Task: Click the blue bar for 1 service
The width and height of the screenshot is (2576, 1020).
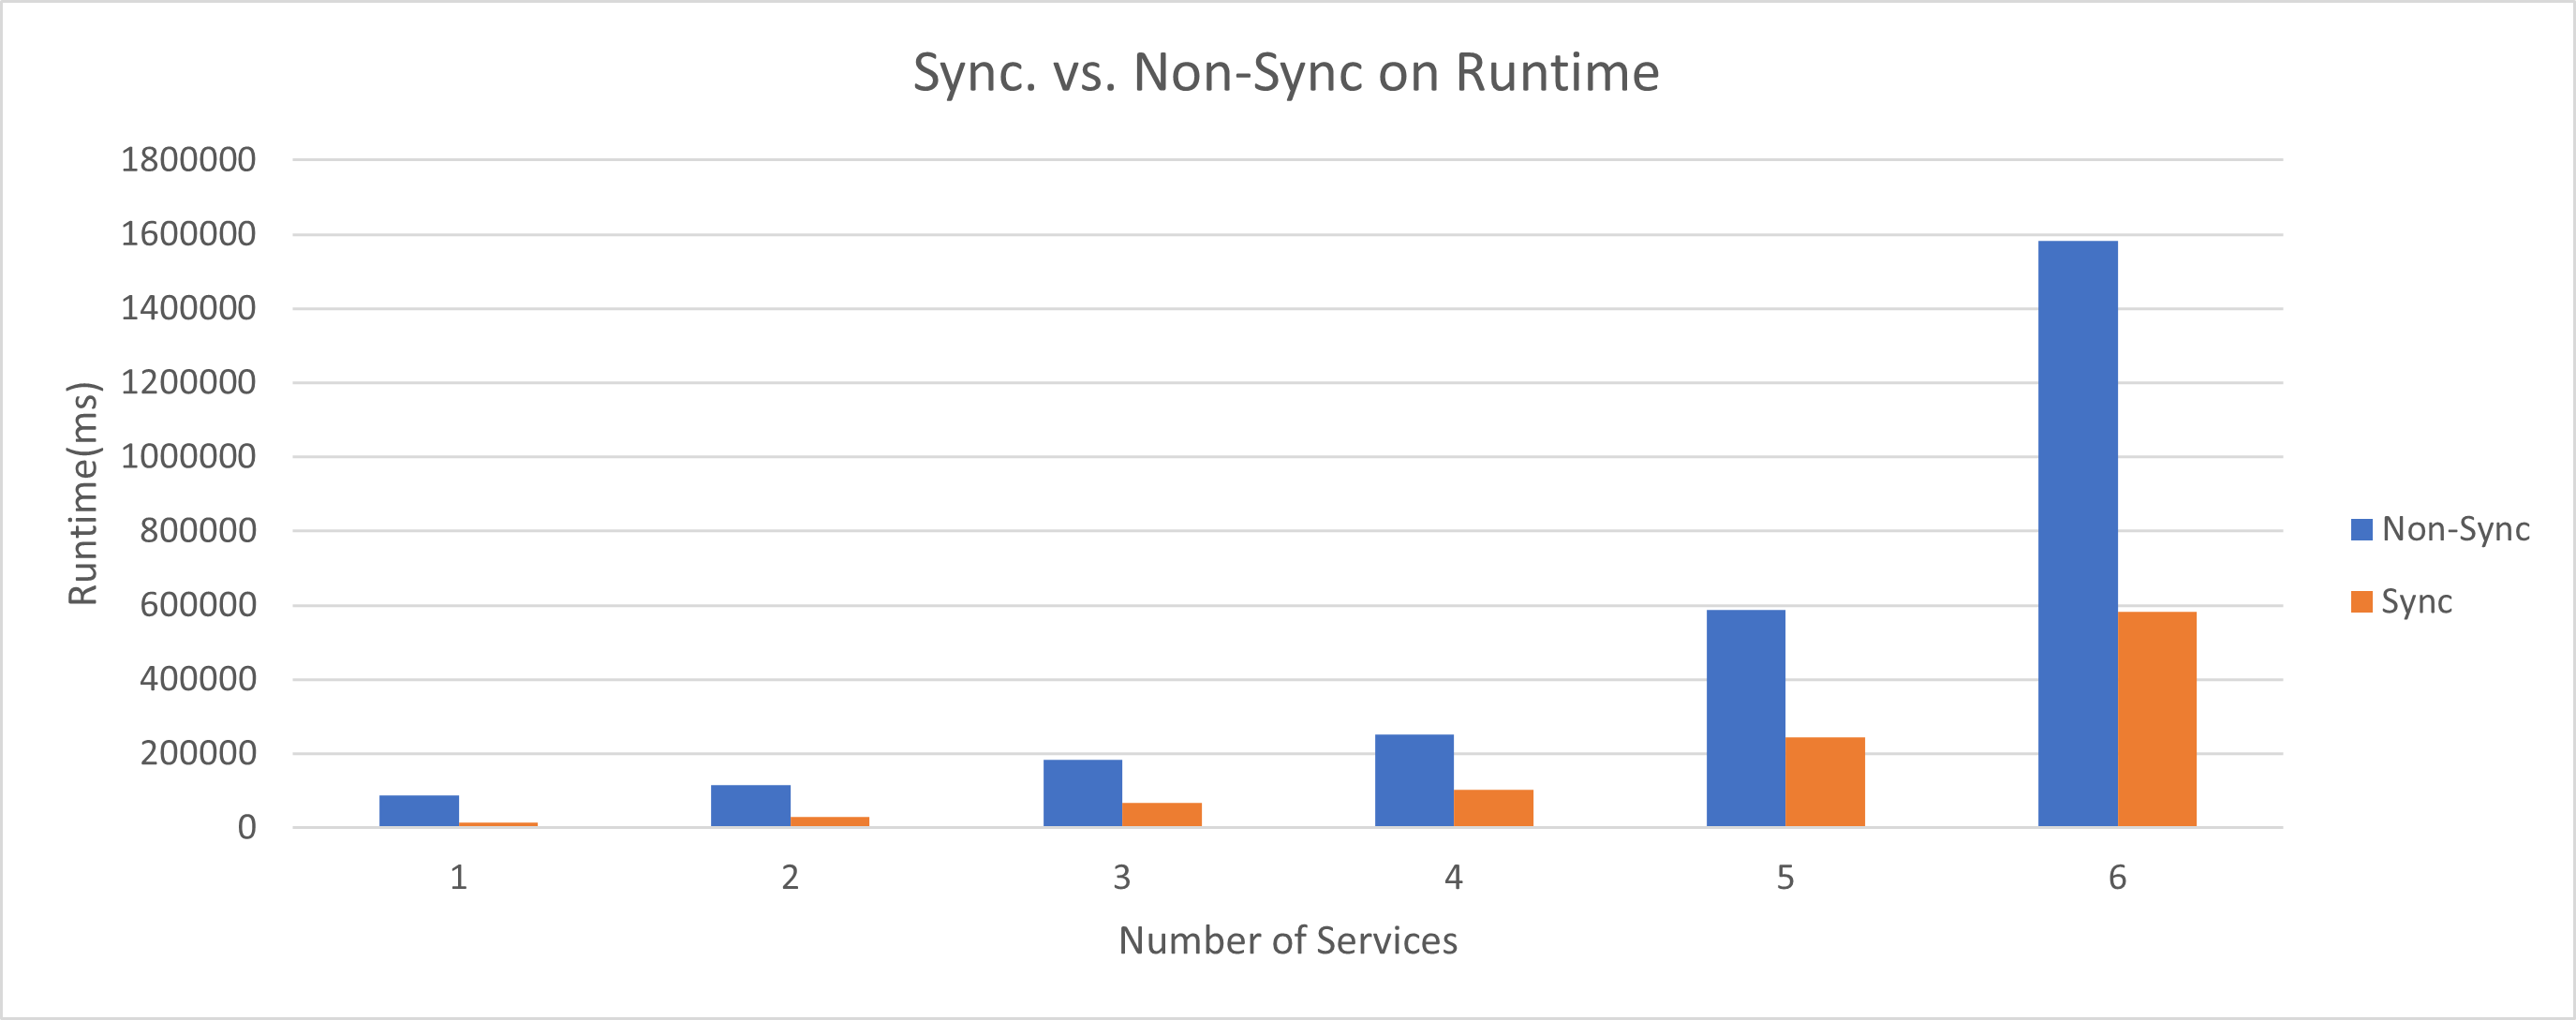Action: [418, 810]
